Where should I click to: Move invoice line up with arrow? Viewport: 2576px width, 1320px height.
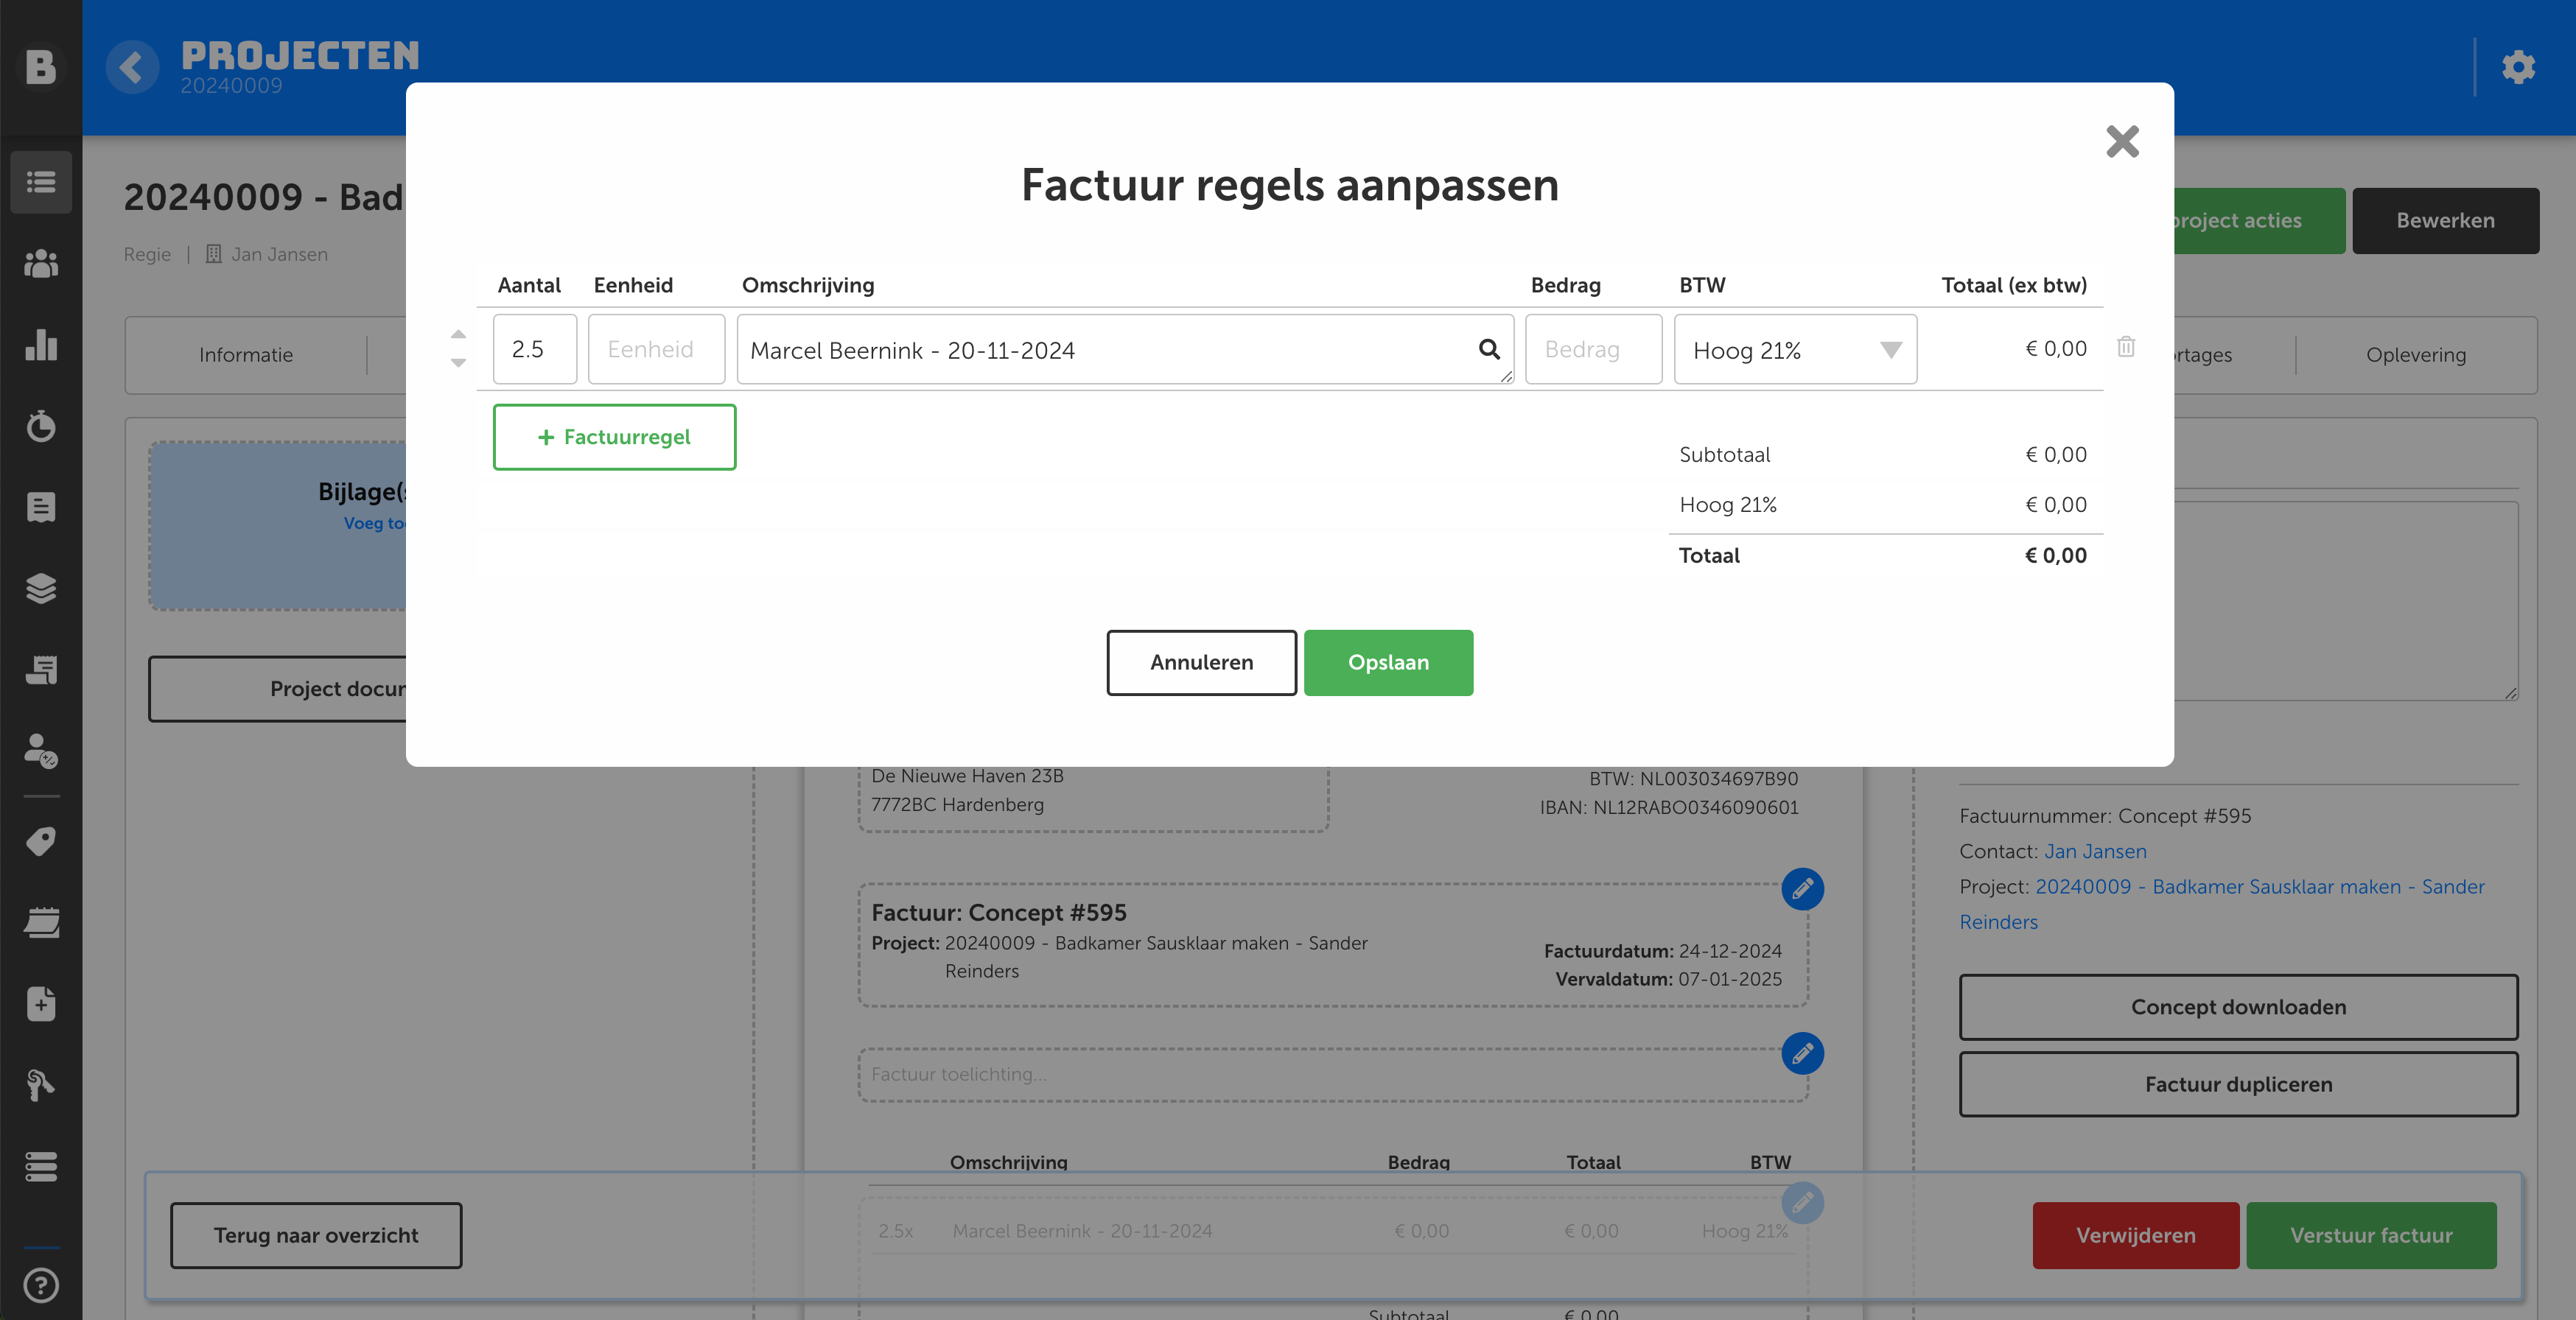(458, 334)
